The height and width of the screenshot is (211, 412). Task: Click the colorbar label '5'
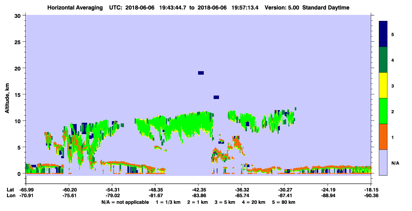393,34
